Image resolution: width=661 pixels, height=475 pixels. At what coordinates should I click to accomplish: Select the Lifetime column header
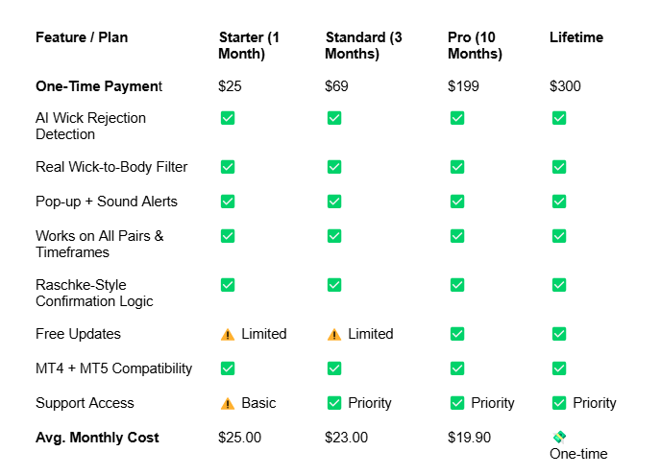point(576,37)
